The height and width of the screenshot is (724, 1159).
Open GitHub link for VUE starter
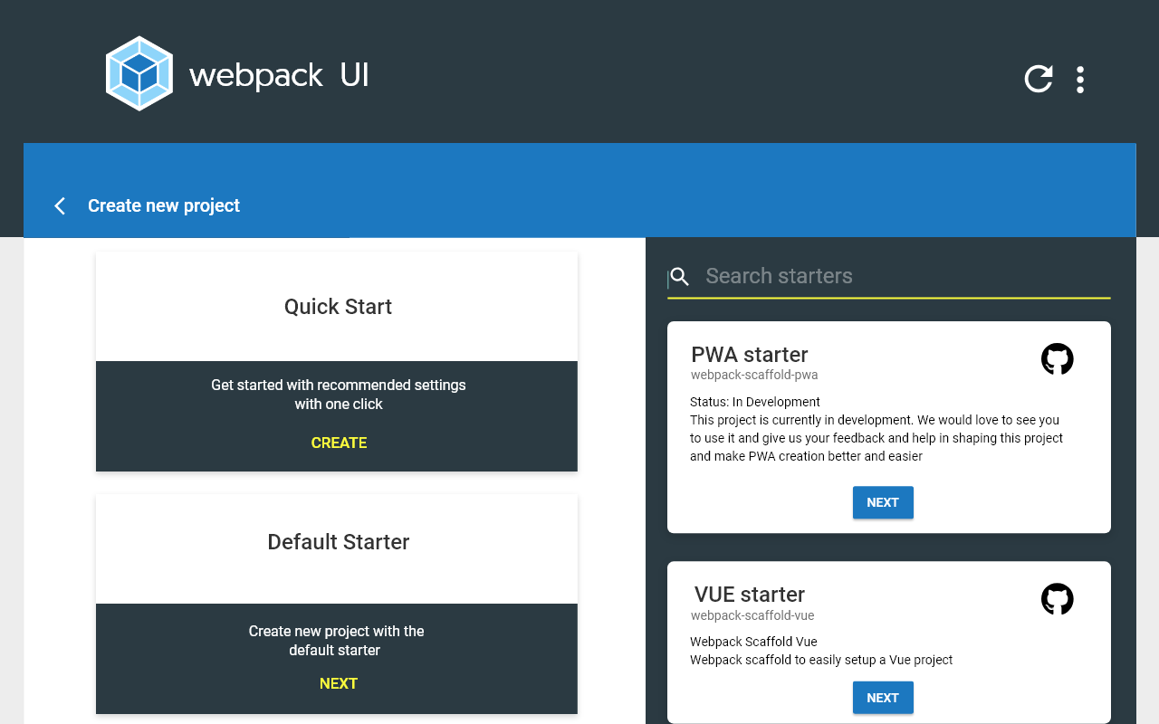click(x=1058, y=599)
